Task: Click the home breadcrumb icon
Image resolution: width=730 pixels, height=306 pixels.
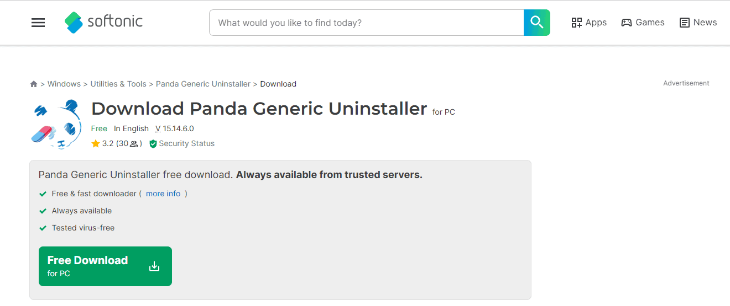Action: [x=34, y=84]
